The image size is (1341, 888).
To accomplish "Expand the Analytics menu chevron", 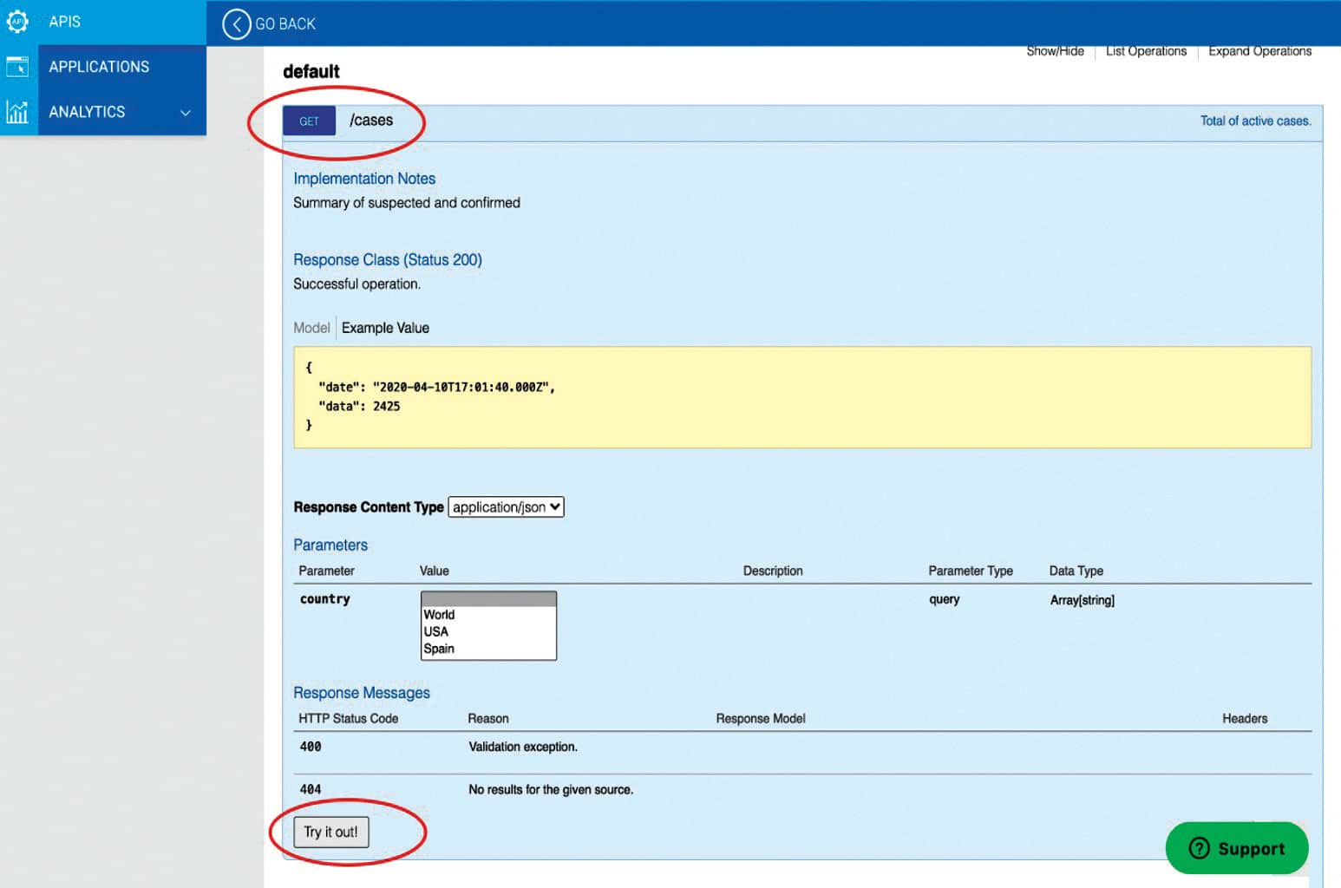I will click(x=185, y=113).
